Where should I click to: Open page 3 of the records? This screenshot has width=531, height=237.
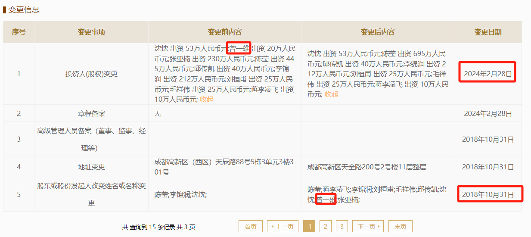(x=342, y=226)
